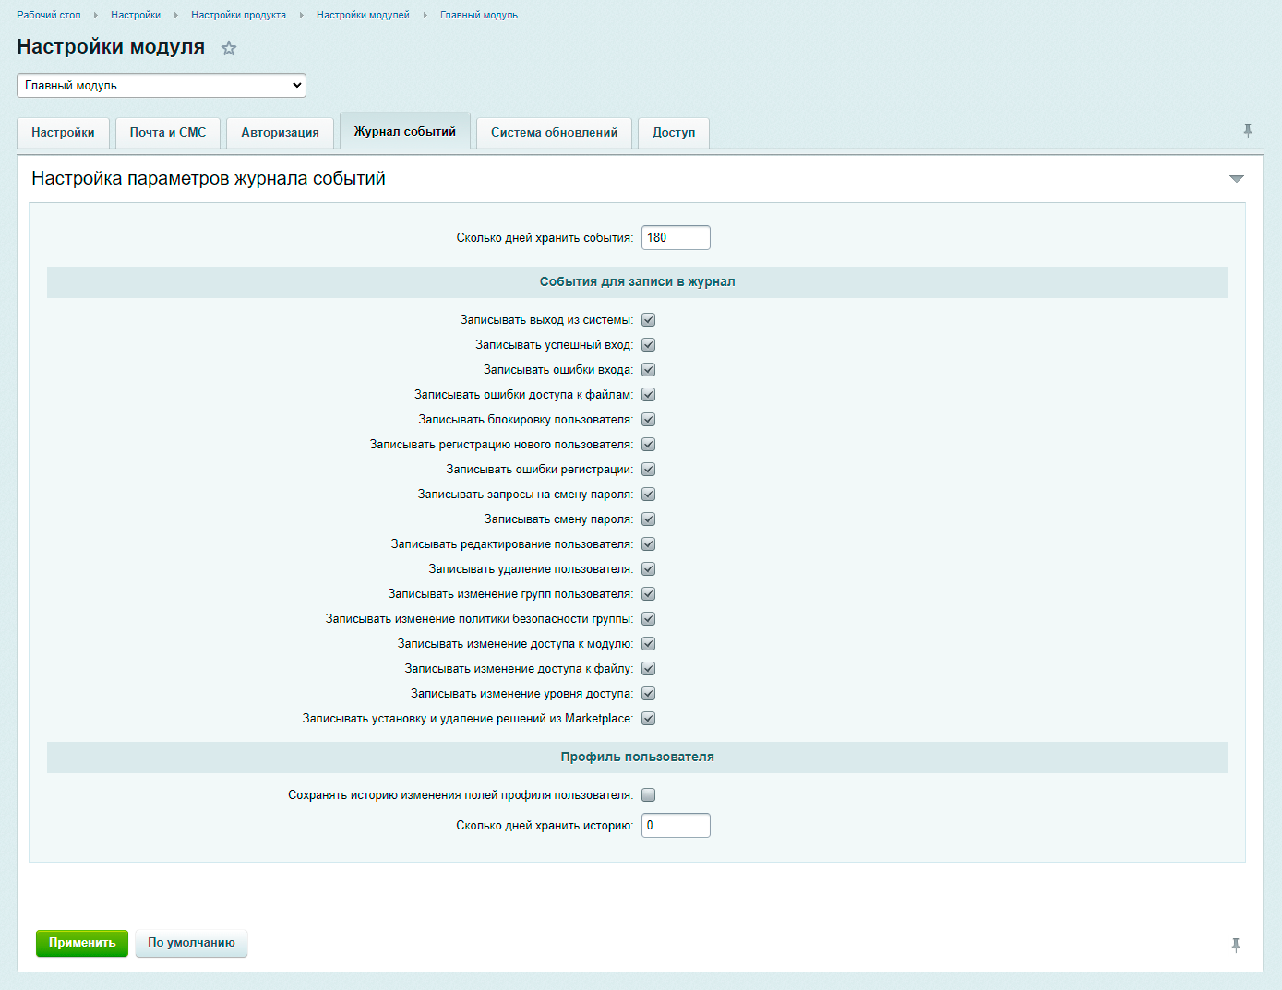Toggle Записывать изменение уровня доступа checkbox
This screenshot has height=990, width=1282.
649,694
